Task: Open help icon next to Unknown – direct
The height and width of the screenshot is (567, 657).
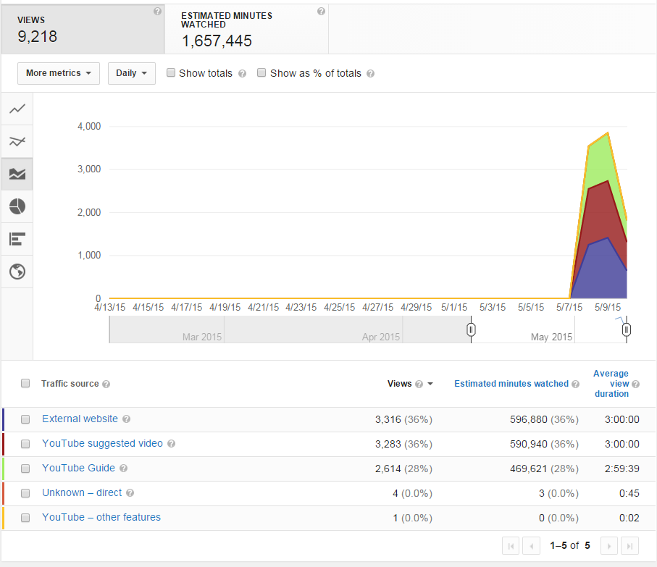Action: [x=130, y=493]
